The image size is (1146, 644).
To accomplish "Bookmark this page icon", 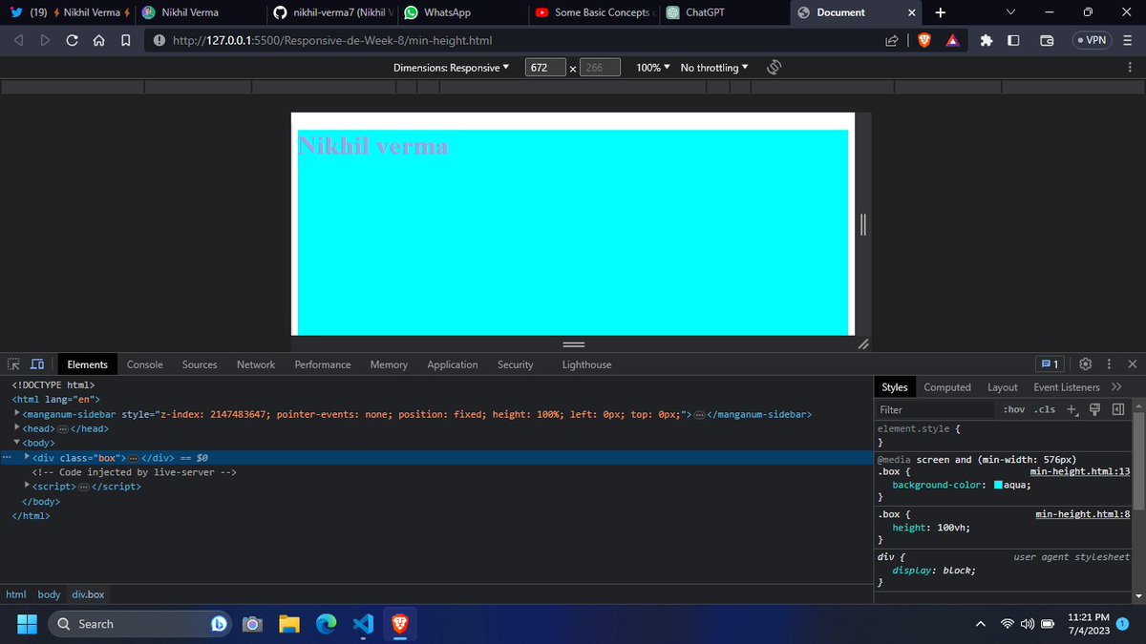I will (125, 41).
